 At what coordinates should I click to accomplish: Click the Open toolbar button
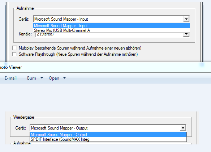(x=54, y=78)
